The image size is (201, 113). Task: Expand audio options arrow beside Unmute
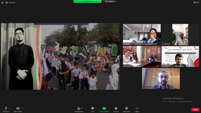(10, 108)
